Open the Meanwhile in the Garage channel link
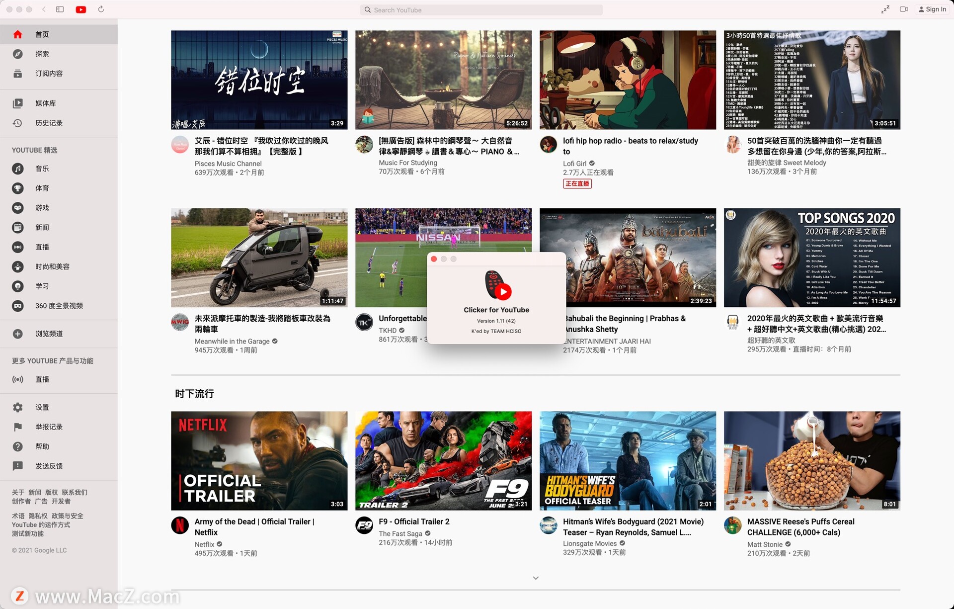Image resolution: width=954 pixels, height=609 pixels. click(232, 341)
